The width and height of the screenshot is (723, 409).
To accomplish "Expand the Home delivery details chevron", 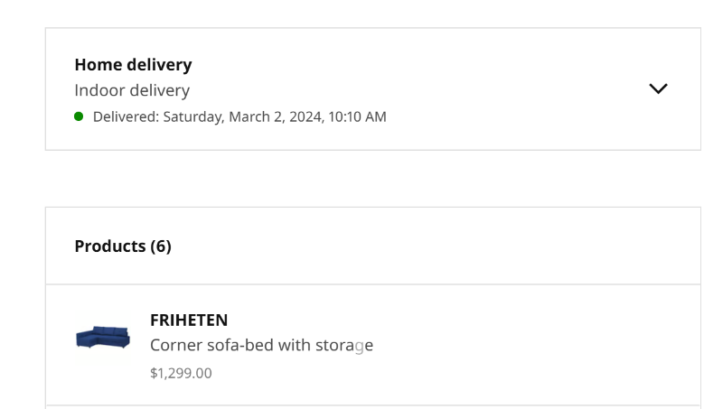I will pyautogui.click(x=659, y=88).
